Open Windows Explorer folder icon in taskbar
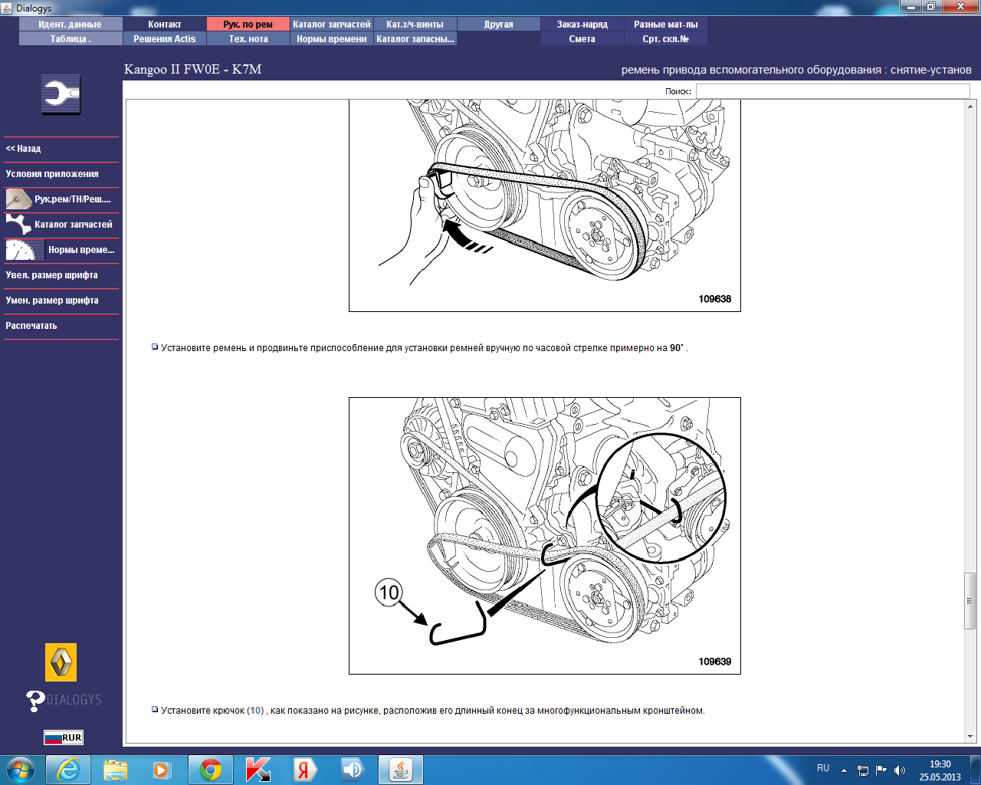Image resolution: width=981 pixels, height=785 pixels. [116, 770]
